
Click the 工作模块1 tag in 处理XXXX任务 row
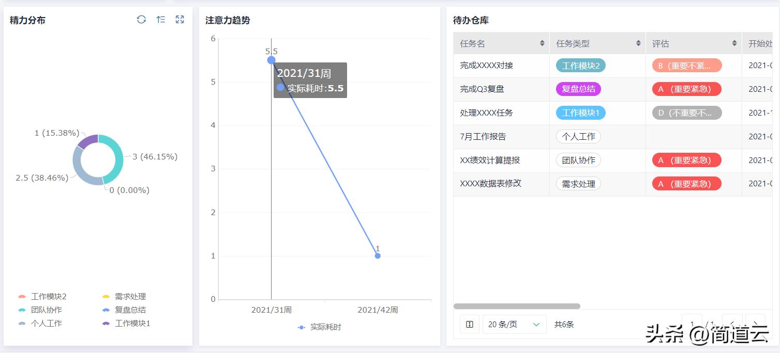click(580, 113)
